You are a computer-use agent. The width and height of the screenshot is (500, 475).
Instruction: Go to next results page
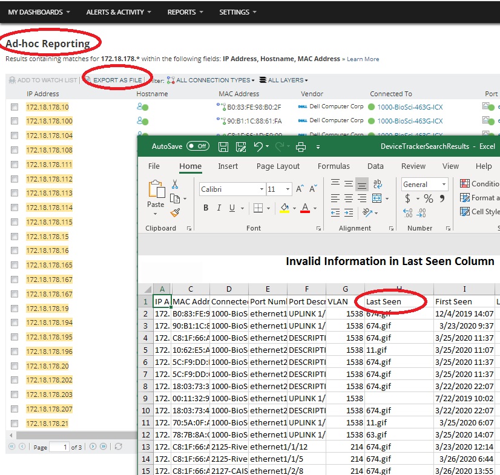(93, 447)
